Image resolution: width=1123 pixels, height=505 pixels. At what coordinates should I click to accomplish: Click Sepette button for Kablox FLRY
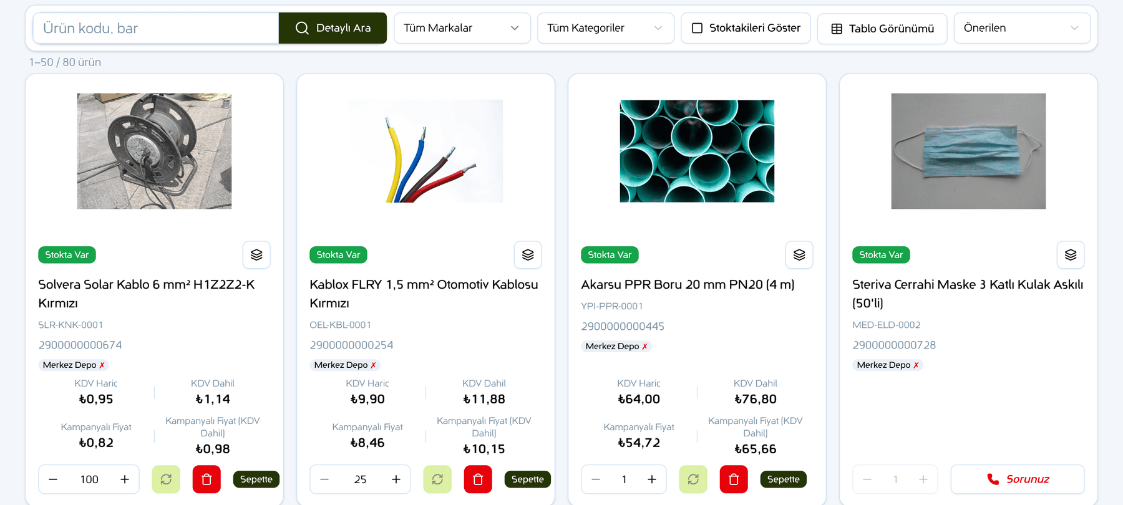[x=528, y=479]
